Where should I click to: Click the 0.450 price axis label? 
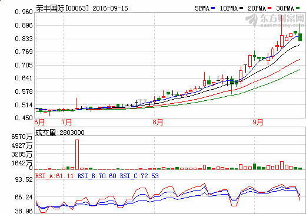24,118
